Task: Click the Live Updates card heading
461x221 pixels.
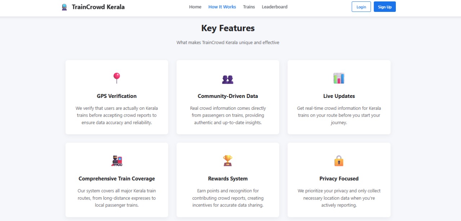Action: pyautogui.click(x=339, y=96)
